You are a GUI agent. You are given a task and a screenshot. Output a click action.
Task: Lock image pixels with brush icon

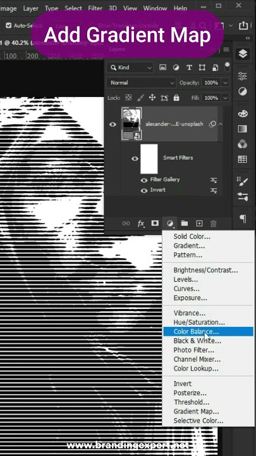140,98
